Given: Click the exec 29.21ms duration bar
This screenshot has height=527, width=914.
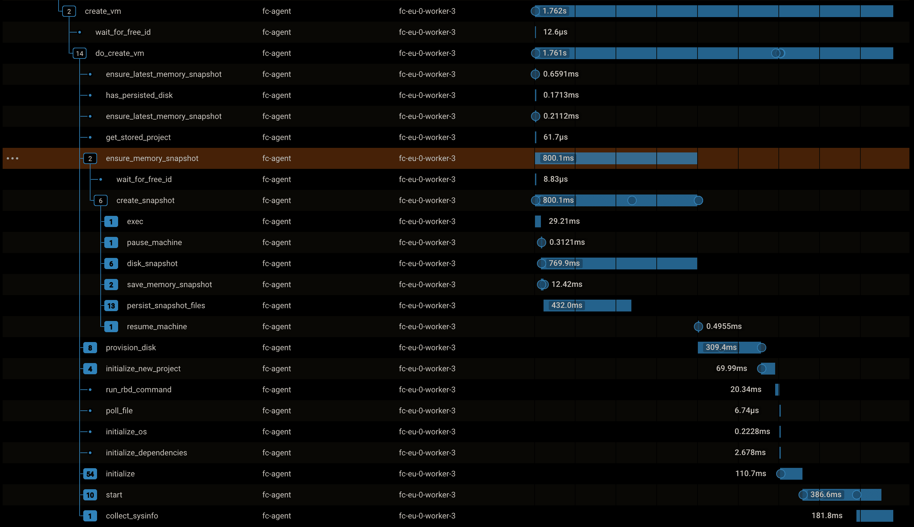Looking at the screenshot, I should pos(538,221).
